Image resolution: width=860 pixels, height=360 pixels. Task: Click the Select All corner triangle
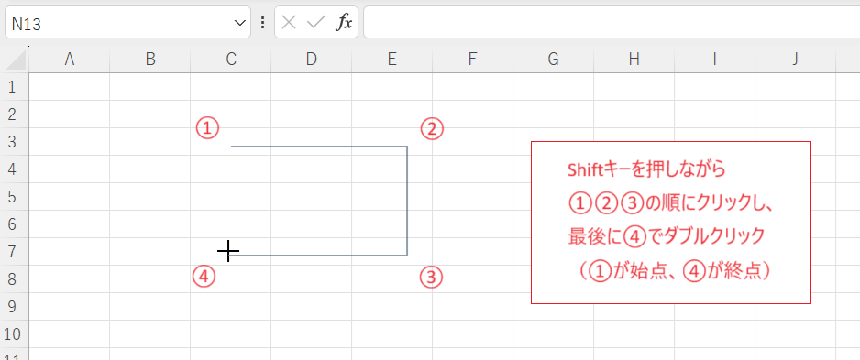point(16,60)
